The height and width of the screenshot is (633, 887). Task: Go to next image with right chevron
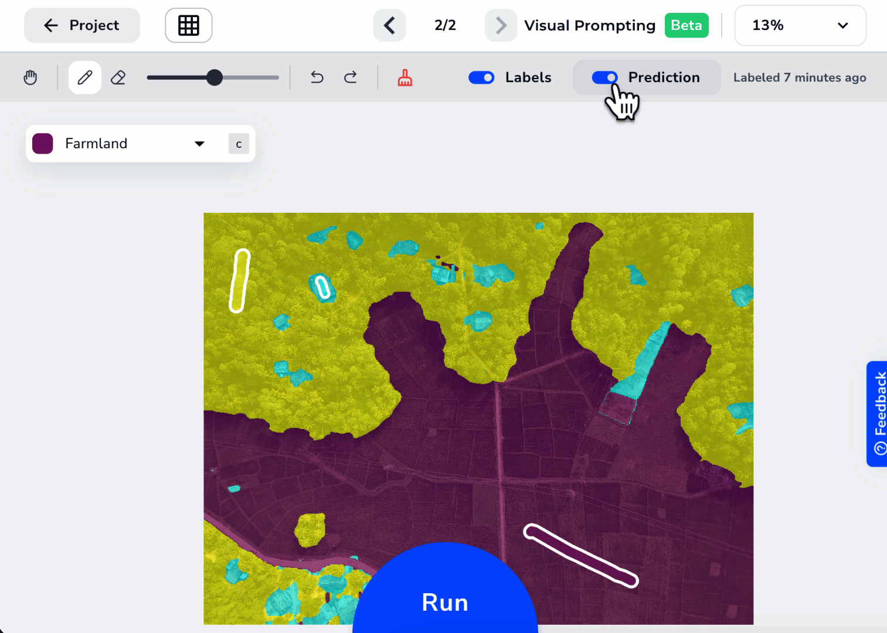[501, 25]
